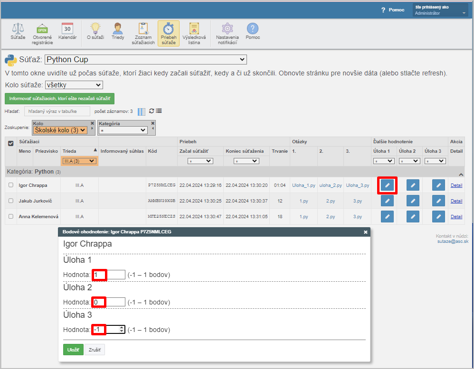Image resolution: width=474 pixels, height=369 pixels.
Task: Open the Školské kolo (3) grouping dropdown
Action: point(60,130)
